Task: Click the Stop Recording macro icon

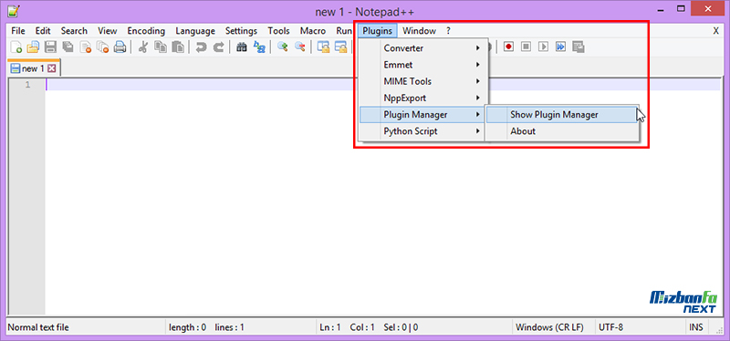Action: [526, 46]
